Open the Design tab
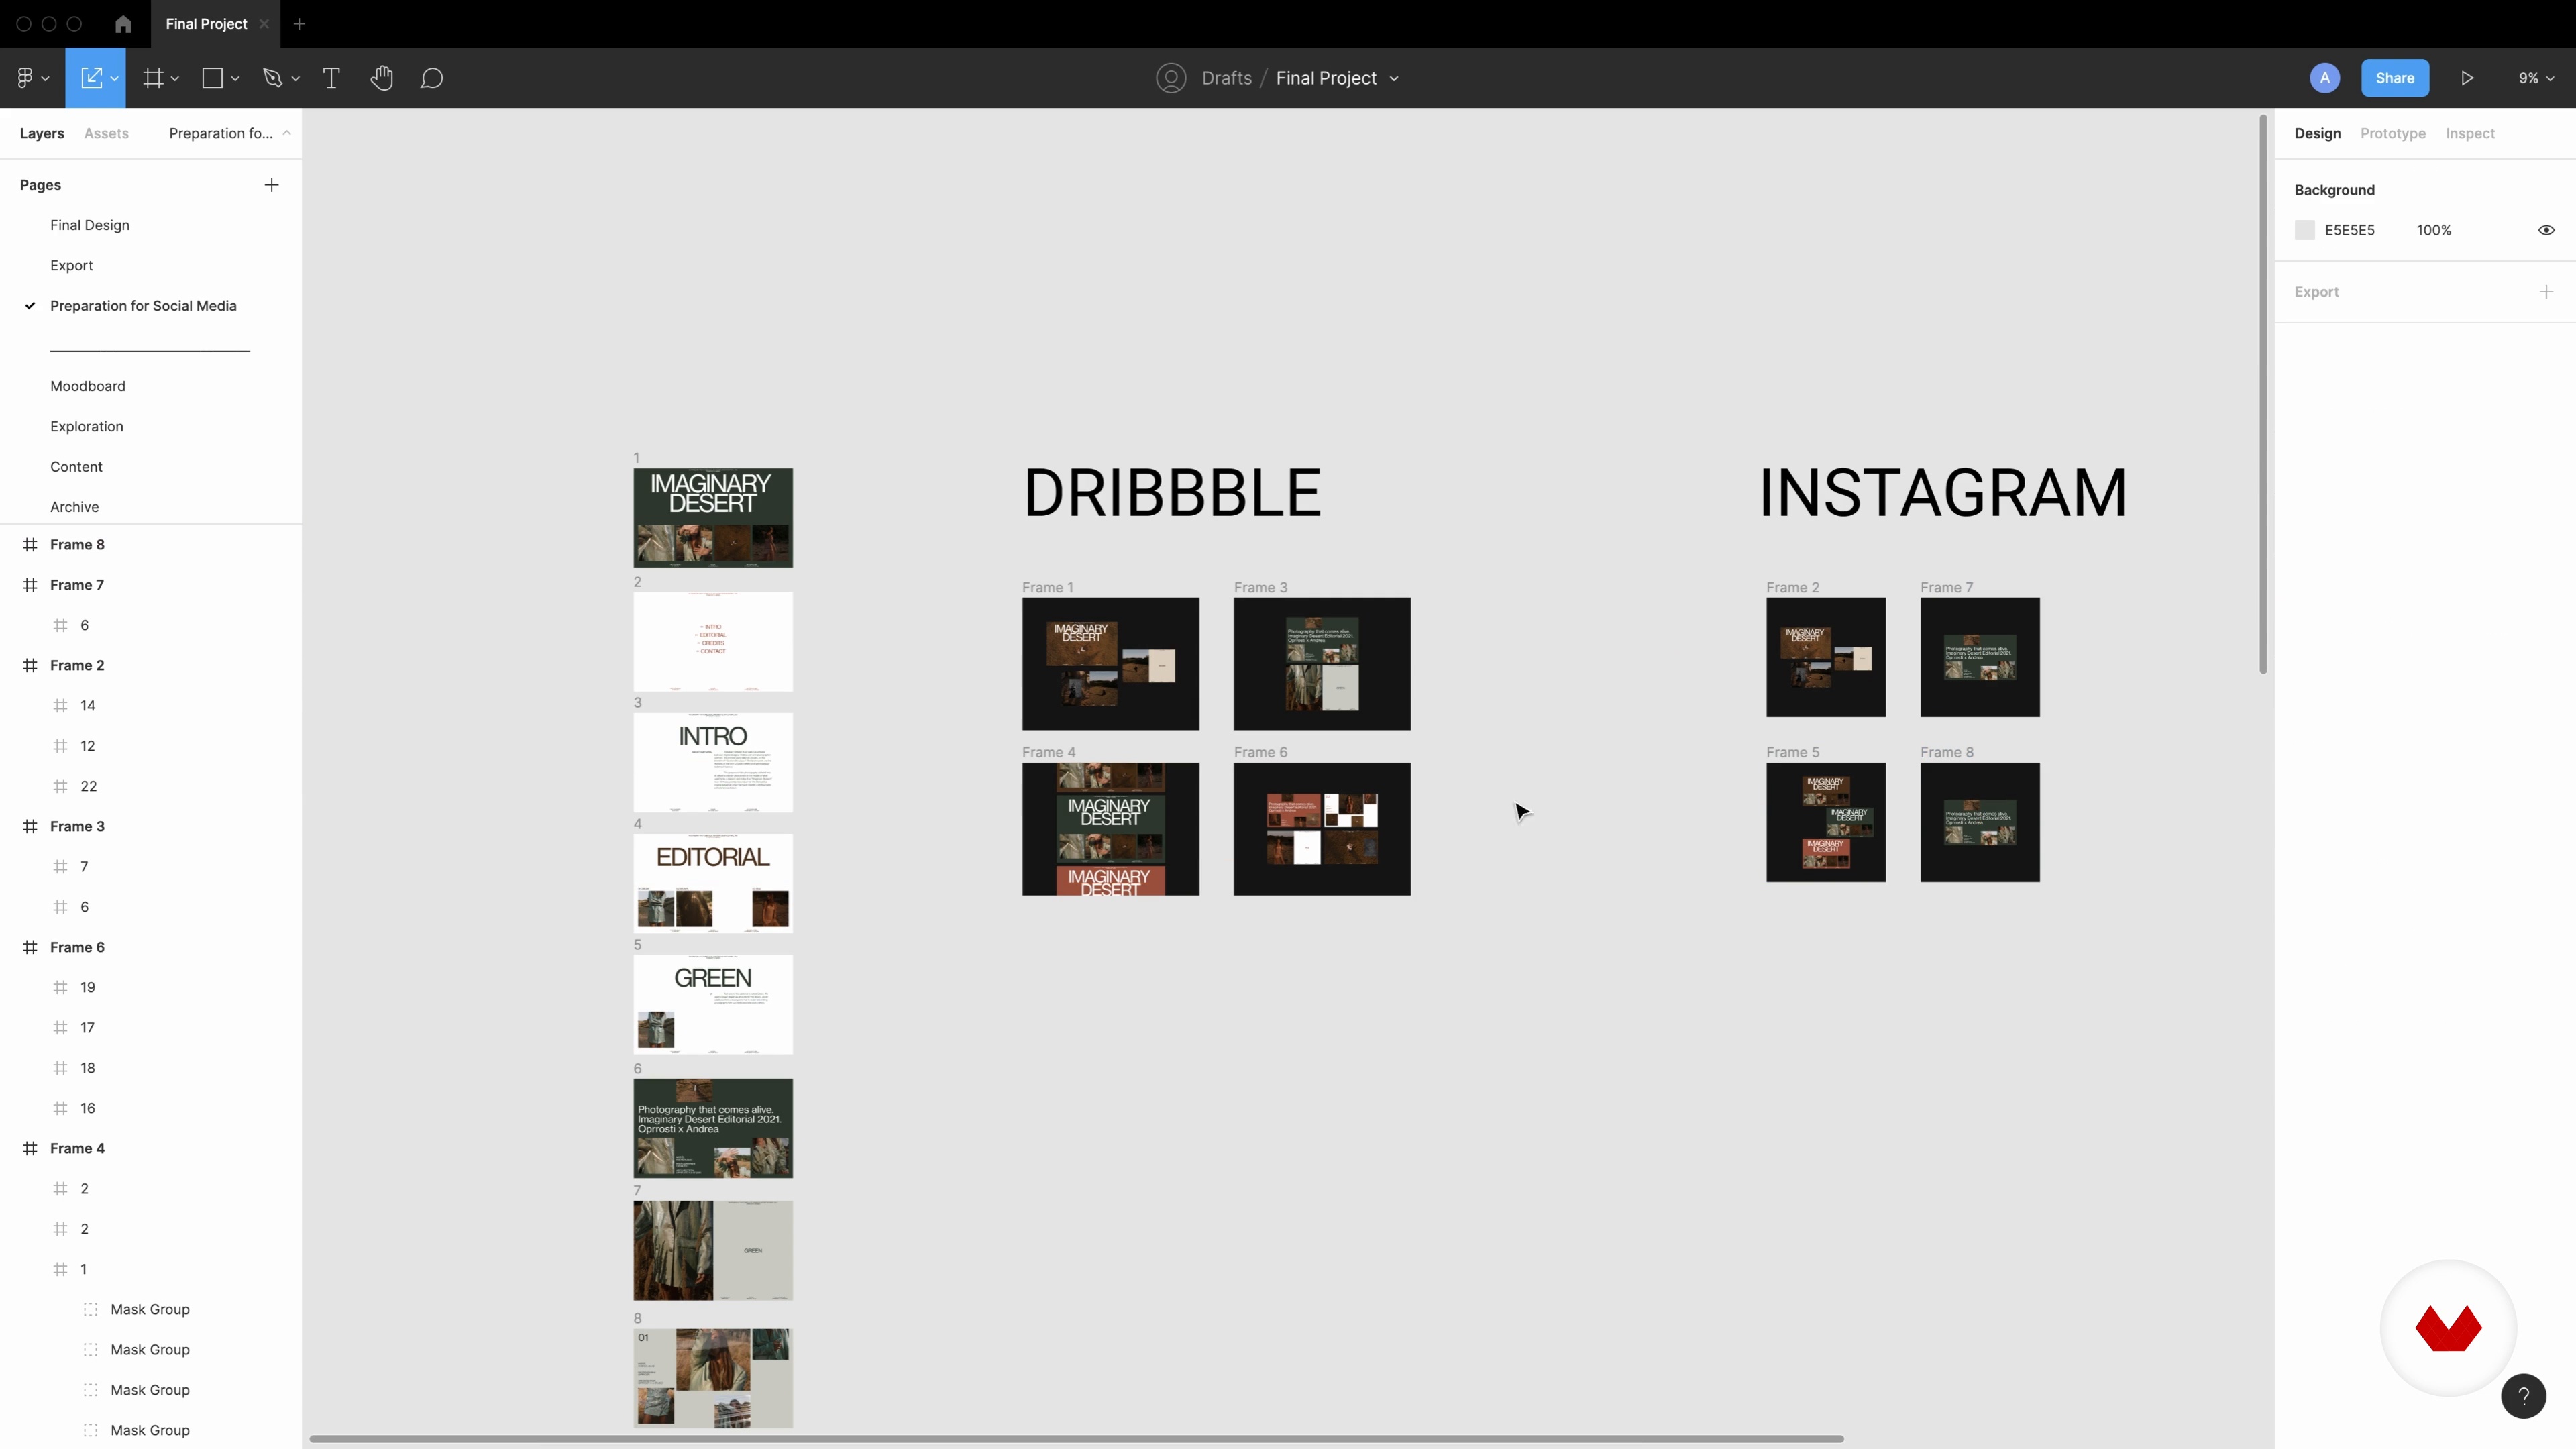 click(2317, 133)
